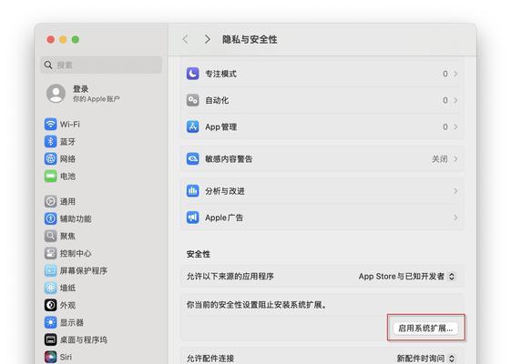Click the search magnifier icon
The width and height of the screenshot is (511, 364).
point(48,65)
